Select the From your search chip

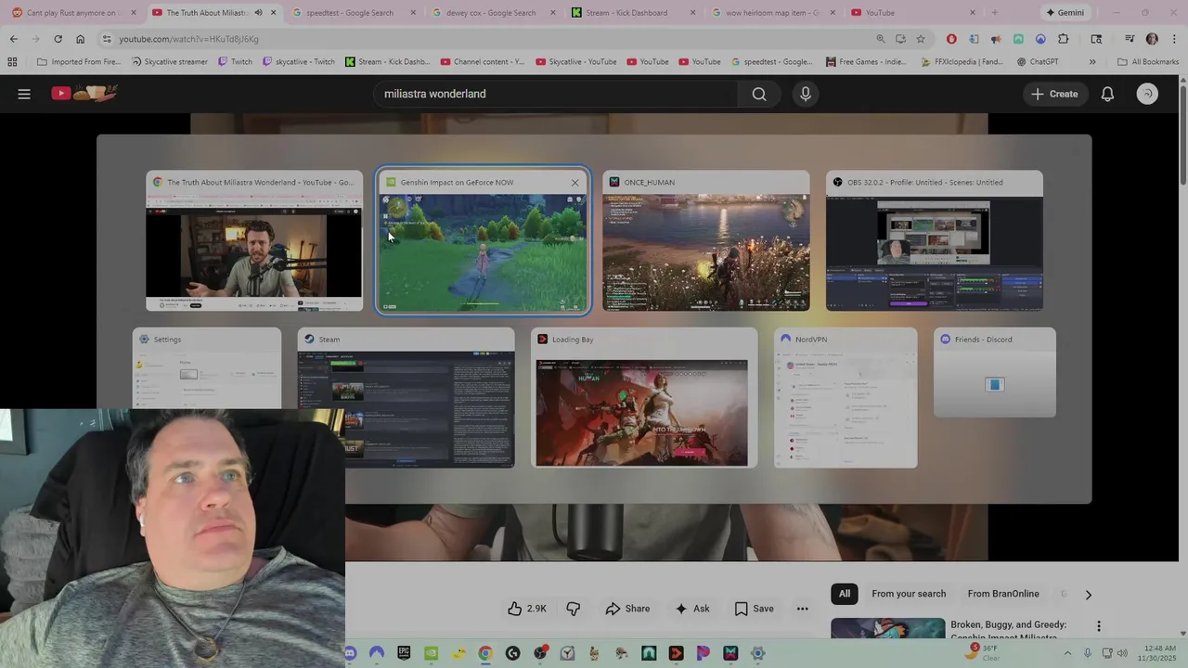[909, 594]
